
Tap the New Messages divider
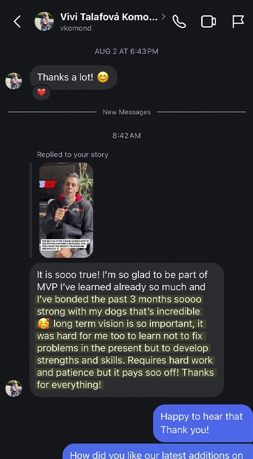click(x=126, y=112)
